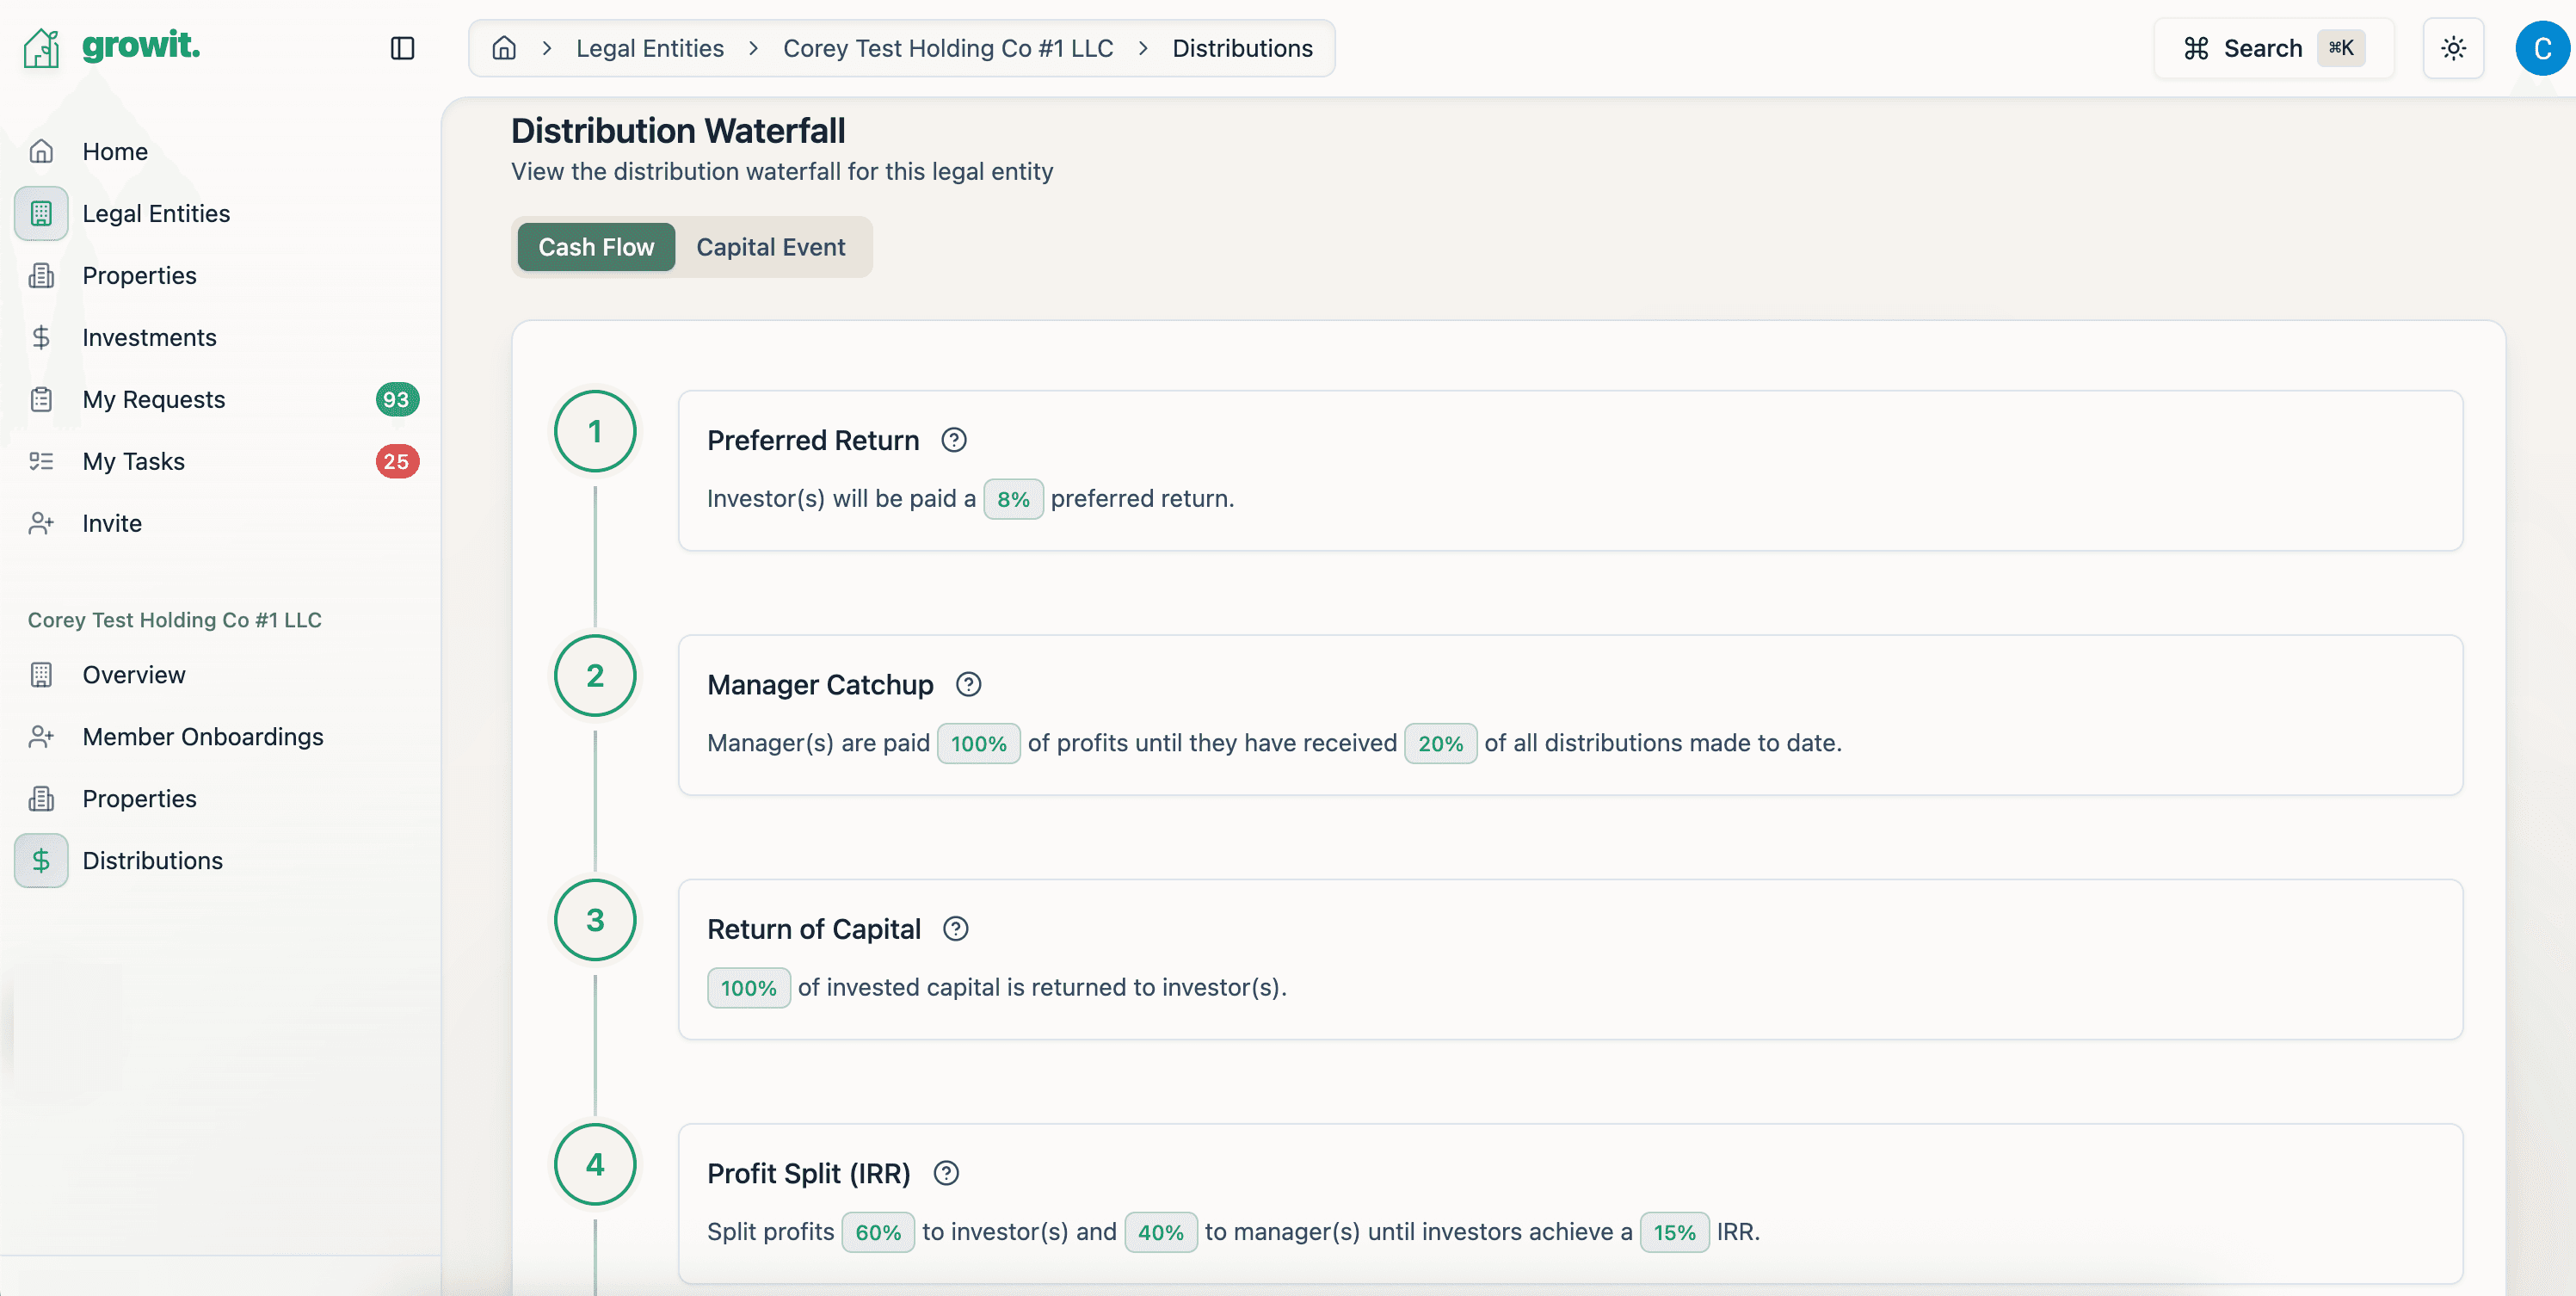Open My Requests in sidebar

click(154, 399)
